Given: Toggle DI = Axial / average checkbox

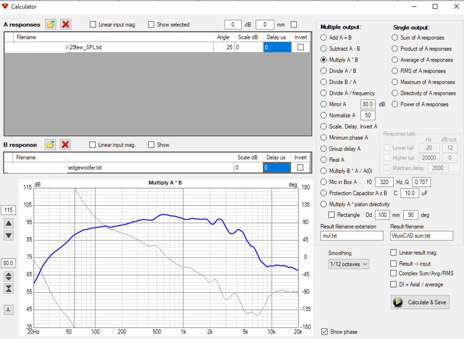Looking at the screenshot, I should (393, 285).
